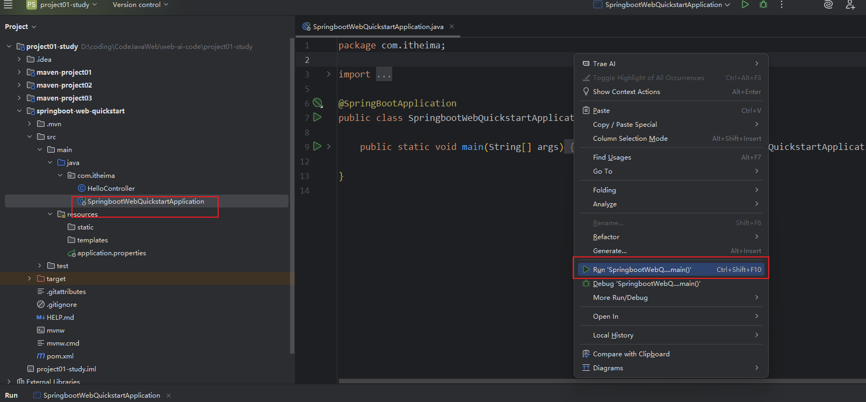Choose Paste from context menu
This screenshot has width=866, height=402.
671,111
